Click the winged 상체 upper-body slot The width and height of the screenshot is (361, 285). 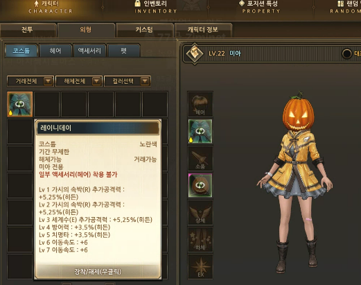coord(200,212)
